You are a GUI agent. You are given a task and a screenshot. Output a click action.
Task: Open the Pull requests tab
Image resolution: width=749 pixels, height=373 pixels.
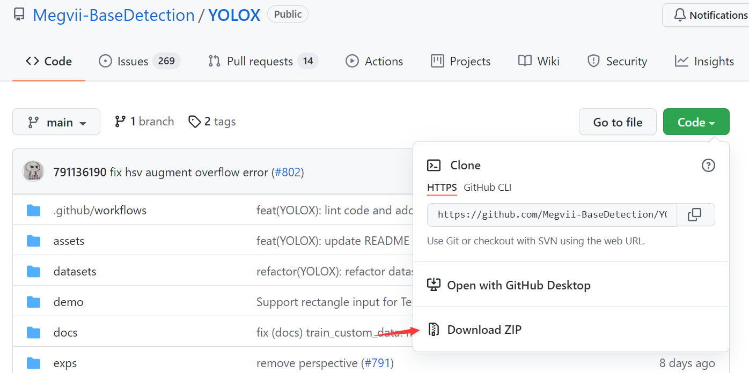click(263, 61)
